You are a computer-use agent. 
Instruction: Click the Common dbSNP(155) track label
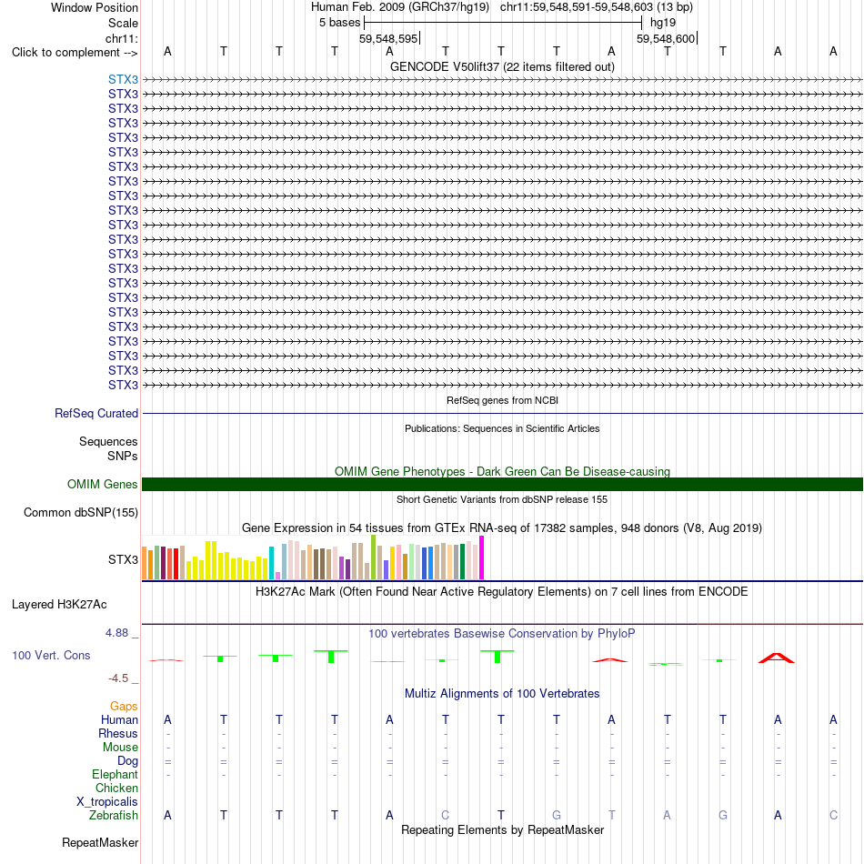[80, 512]
